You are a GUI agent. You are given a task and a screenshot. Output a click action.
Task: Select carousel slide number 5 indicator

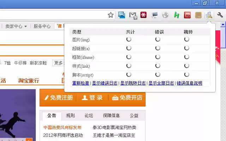(x=29, y=140)
